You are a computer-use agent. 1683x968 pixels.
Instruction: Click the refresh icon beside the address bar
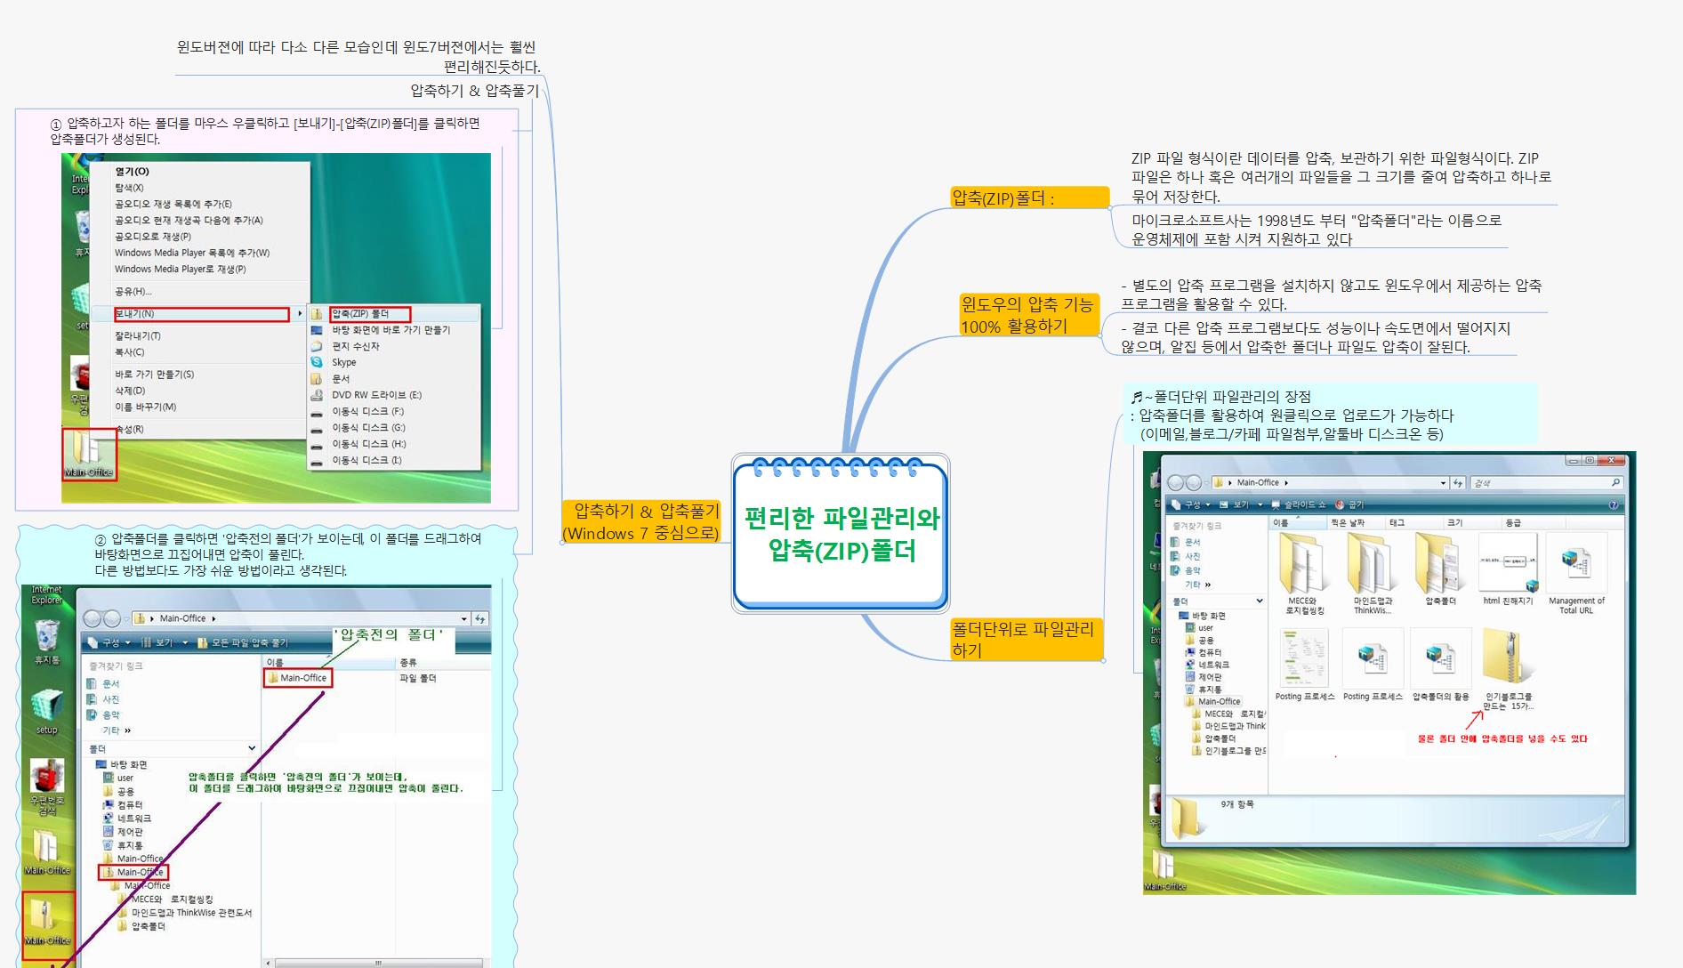1460,482
